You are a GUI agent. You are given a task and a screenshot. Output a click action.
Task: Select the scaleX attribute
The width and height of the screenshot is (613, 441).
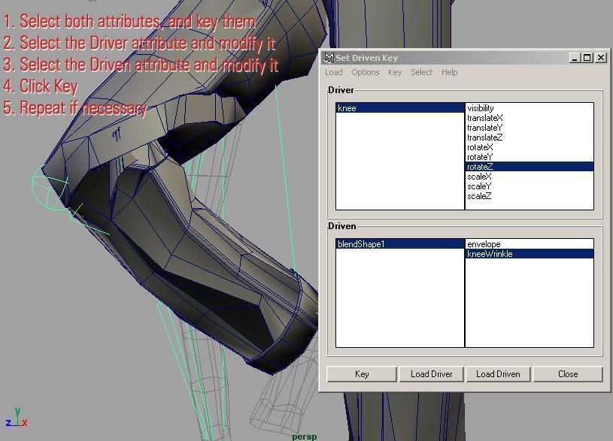click(x=530, y=176)
